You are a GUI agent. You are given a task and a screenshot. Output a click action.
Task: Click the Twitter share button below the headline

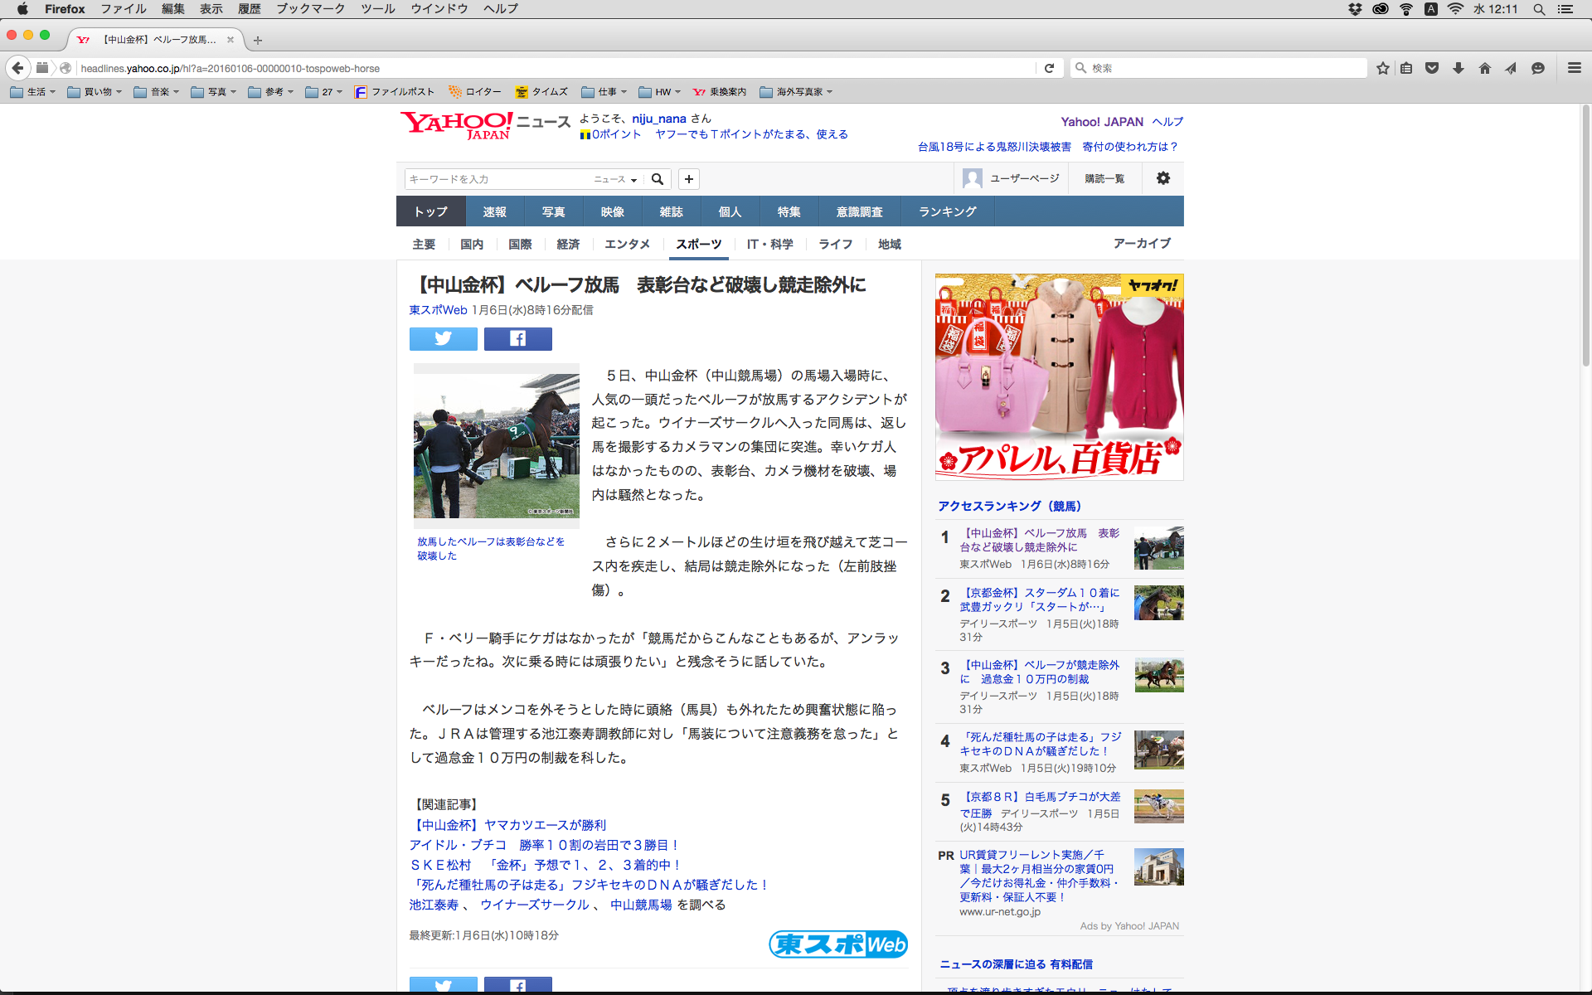[443, 338]
